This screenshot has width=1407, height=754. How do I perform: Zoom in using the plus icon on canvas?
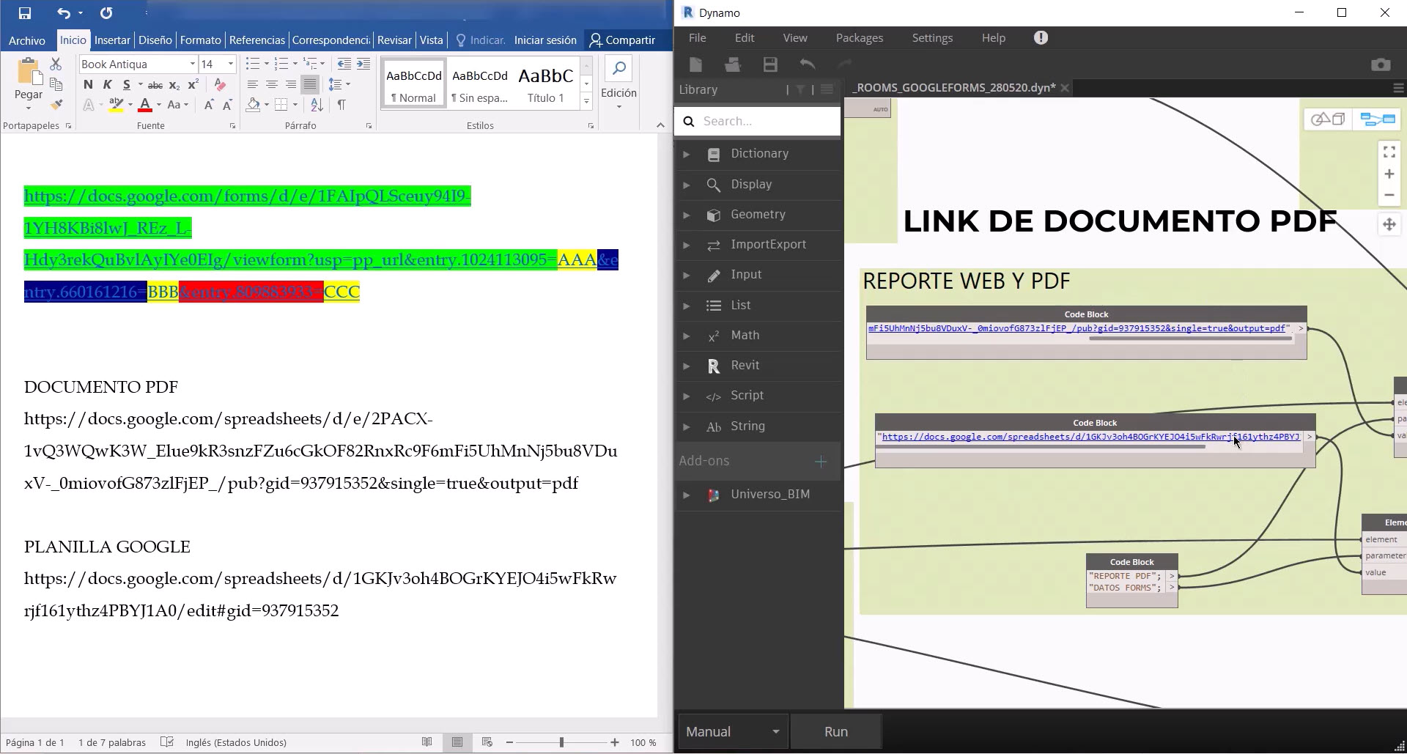tap(1389, 174)
